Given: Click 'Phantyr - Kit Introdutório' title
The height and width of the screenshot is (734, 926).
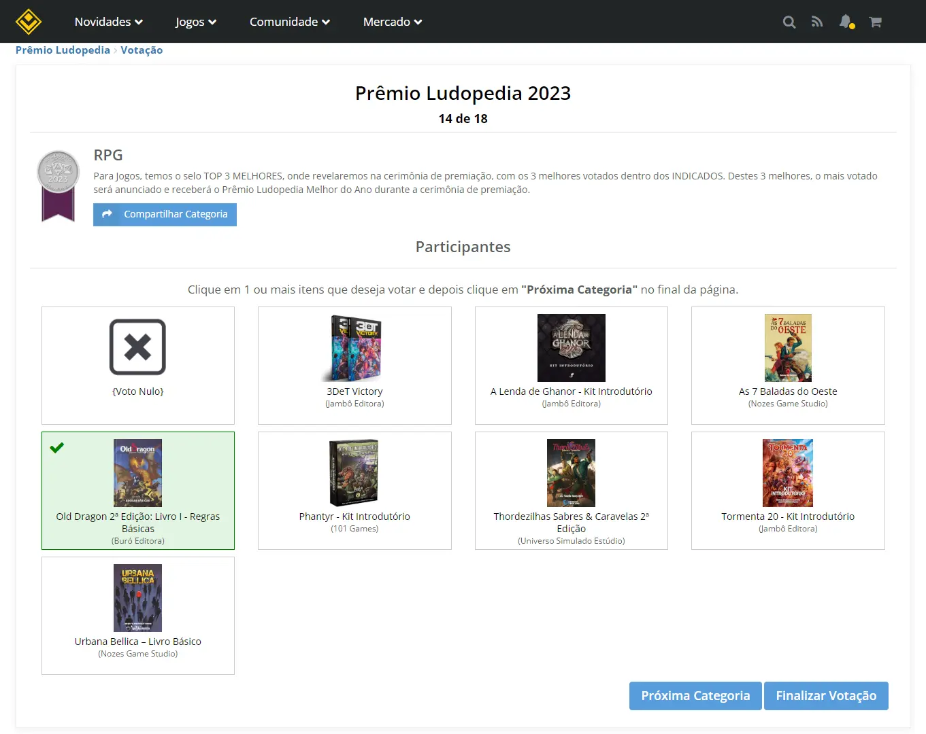Looking at the screenshot, I should click(354, 517).
